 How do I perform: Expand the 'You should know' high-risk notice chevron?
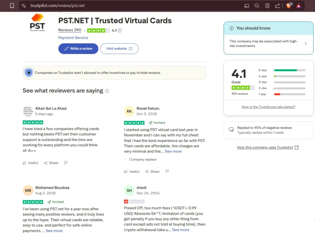point(305,44)
